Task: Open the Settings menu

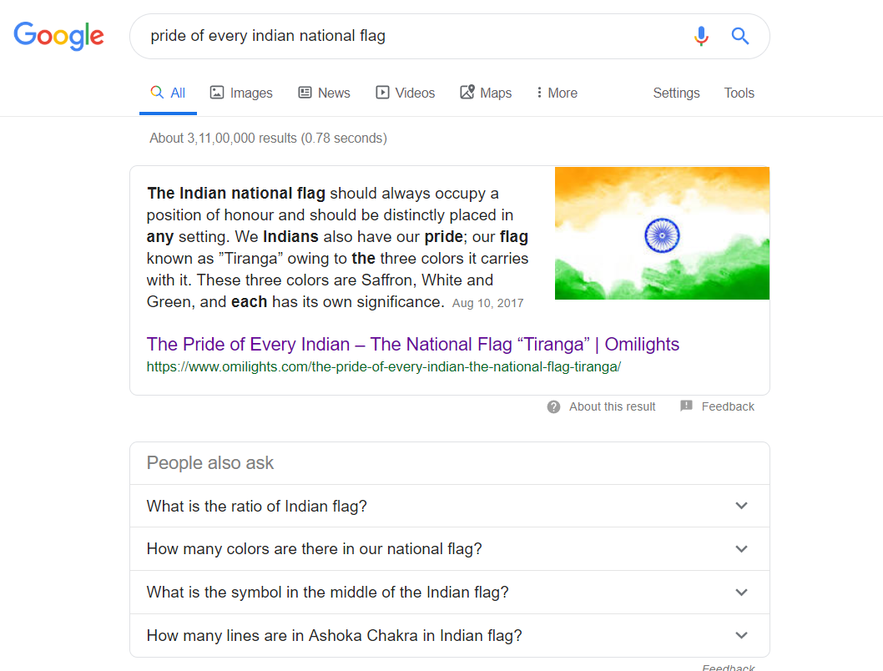Action: click(x=676, y=93)
